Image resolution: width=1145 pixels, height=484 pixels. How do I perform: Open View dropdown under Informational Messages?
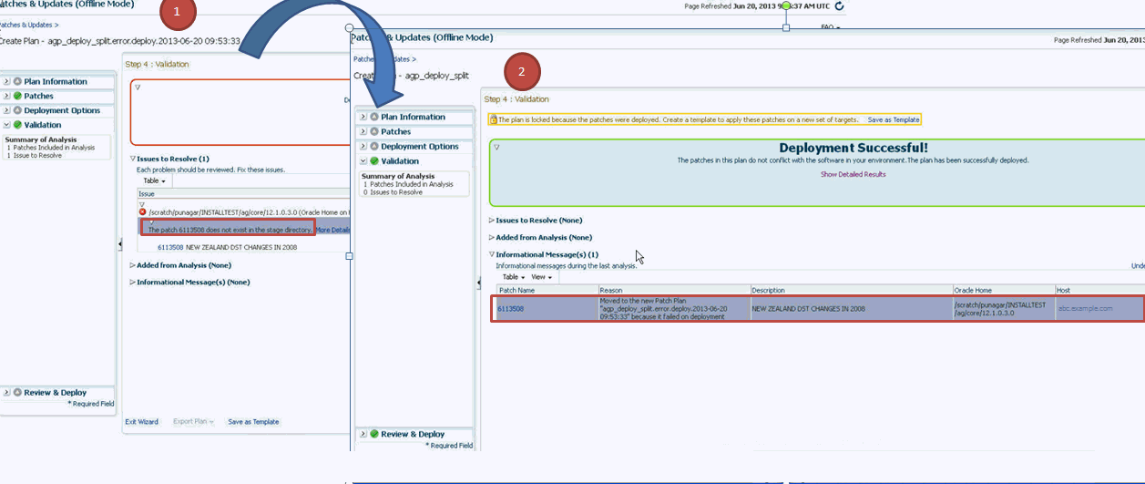(542, 277)
